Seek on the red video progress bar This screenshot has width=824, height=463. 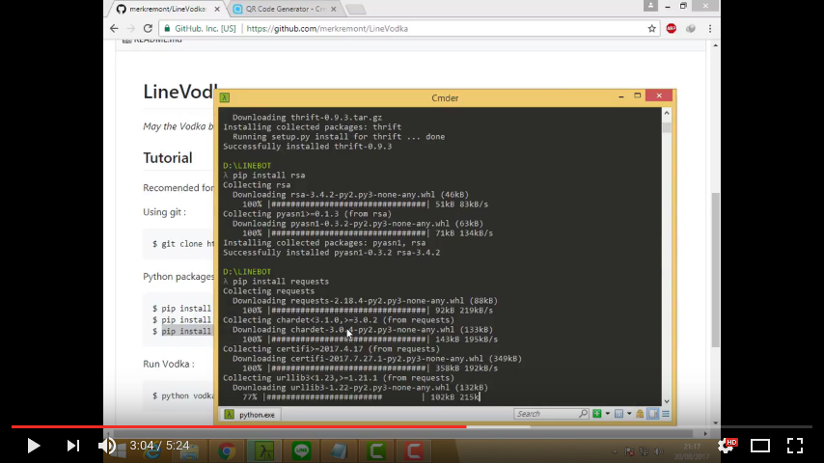click(239, 426)
